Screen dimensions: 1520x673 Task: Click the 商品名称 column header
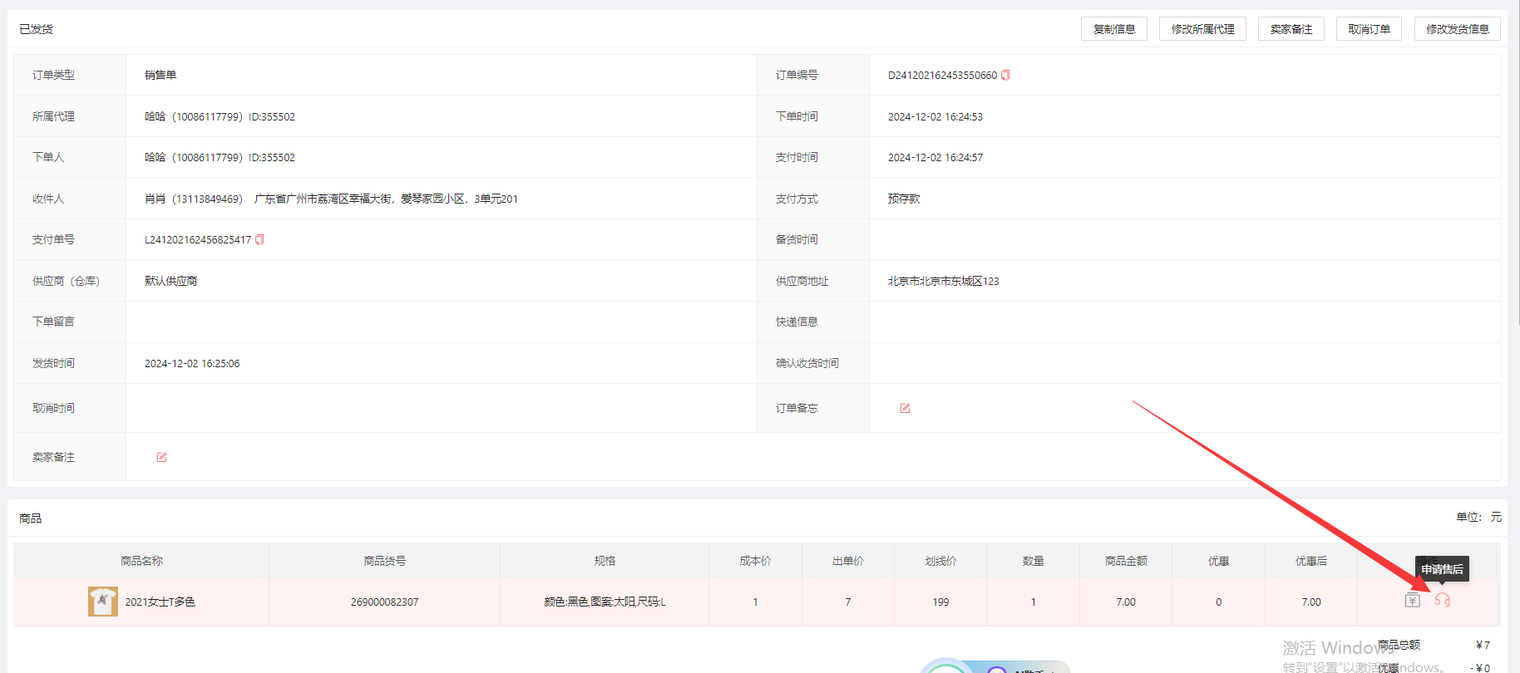pyautogui.click(x=141, y=561)
